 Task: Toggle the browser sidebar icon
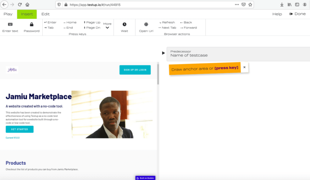click(x=297, y=5)
